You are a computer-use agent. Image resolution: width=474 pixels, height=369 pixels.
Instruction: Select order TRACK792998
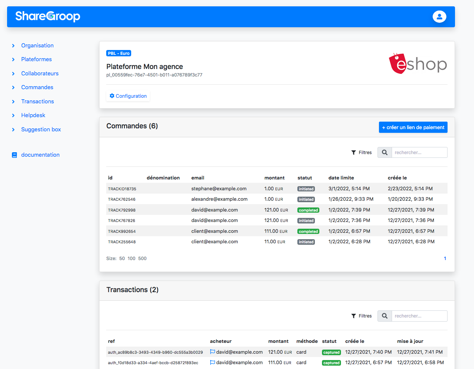pyautogui.click(x=122, y=210)
